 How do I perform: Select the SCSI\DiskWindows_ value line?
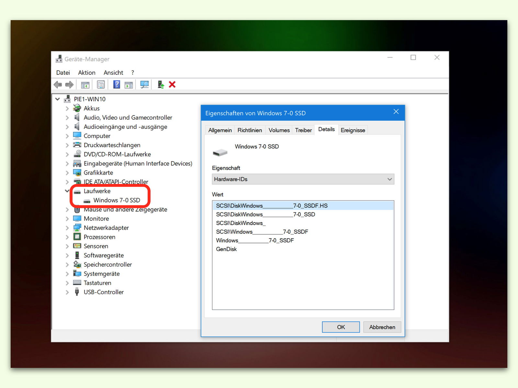pyautogui.click(x=241, y=223)
